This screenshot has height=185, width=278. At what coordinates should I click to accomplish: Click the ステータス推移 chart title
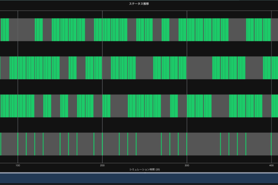(139, 4)
